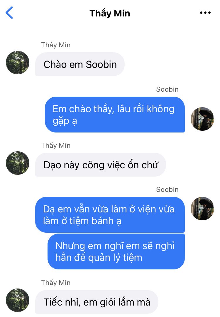Tap Soobin's avatar beside 'lâu rồi không gặp'
The height and width of the screenshot is (317, 220).
click(202, 119)
